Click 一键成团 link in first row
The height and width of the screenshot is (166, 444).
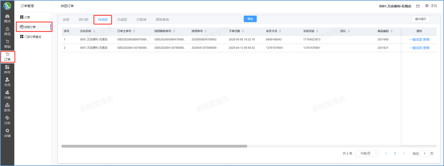415,39
